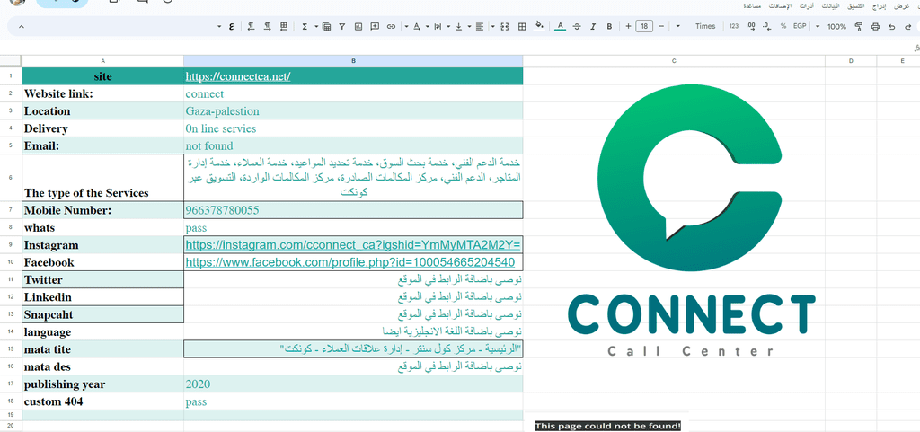The image size is (920, 432).
Task: Open the Borders tool
Action: click(x=522, y=26)
